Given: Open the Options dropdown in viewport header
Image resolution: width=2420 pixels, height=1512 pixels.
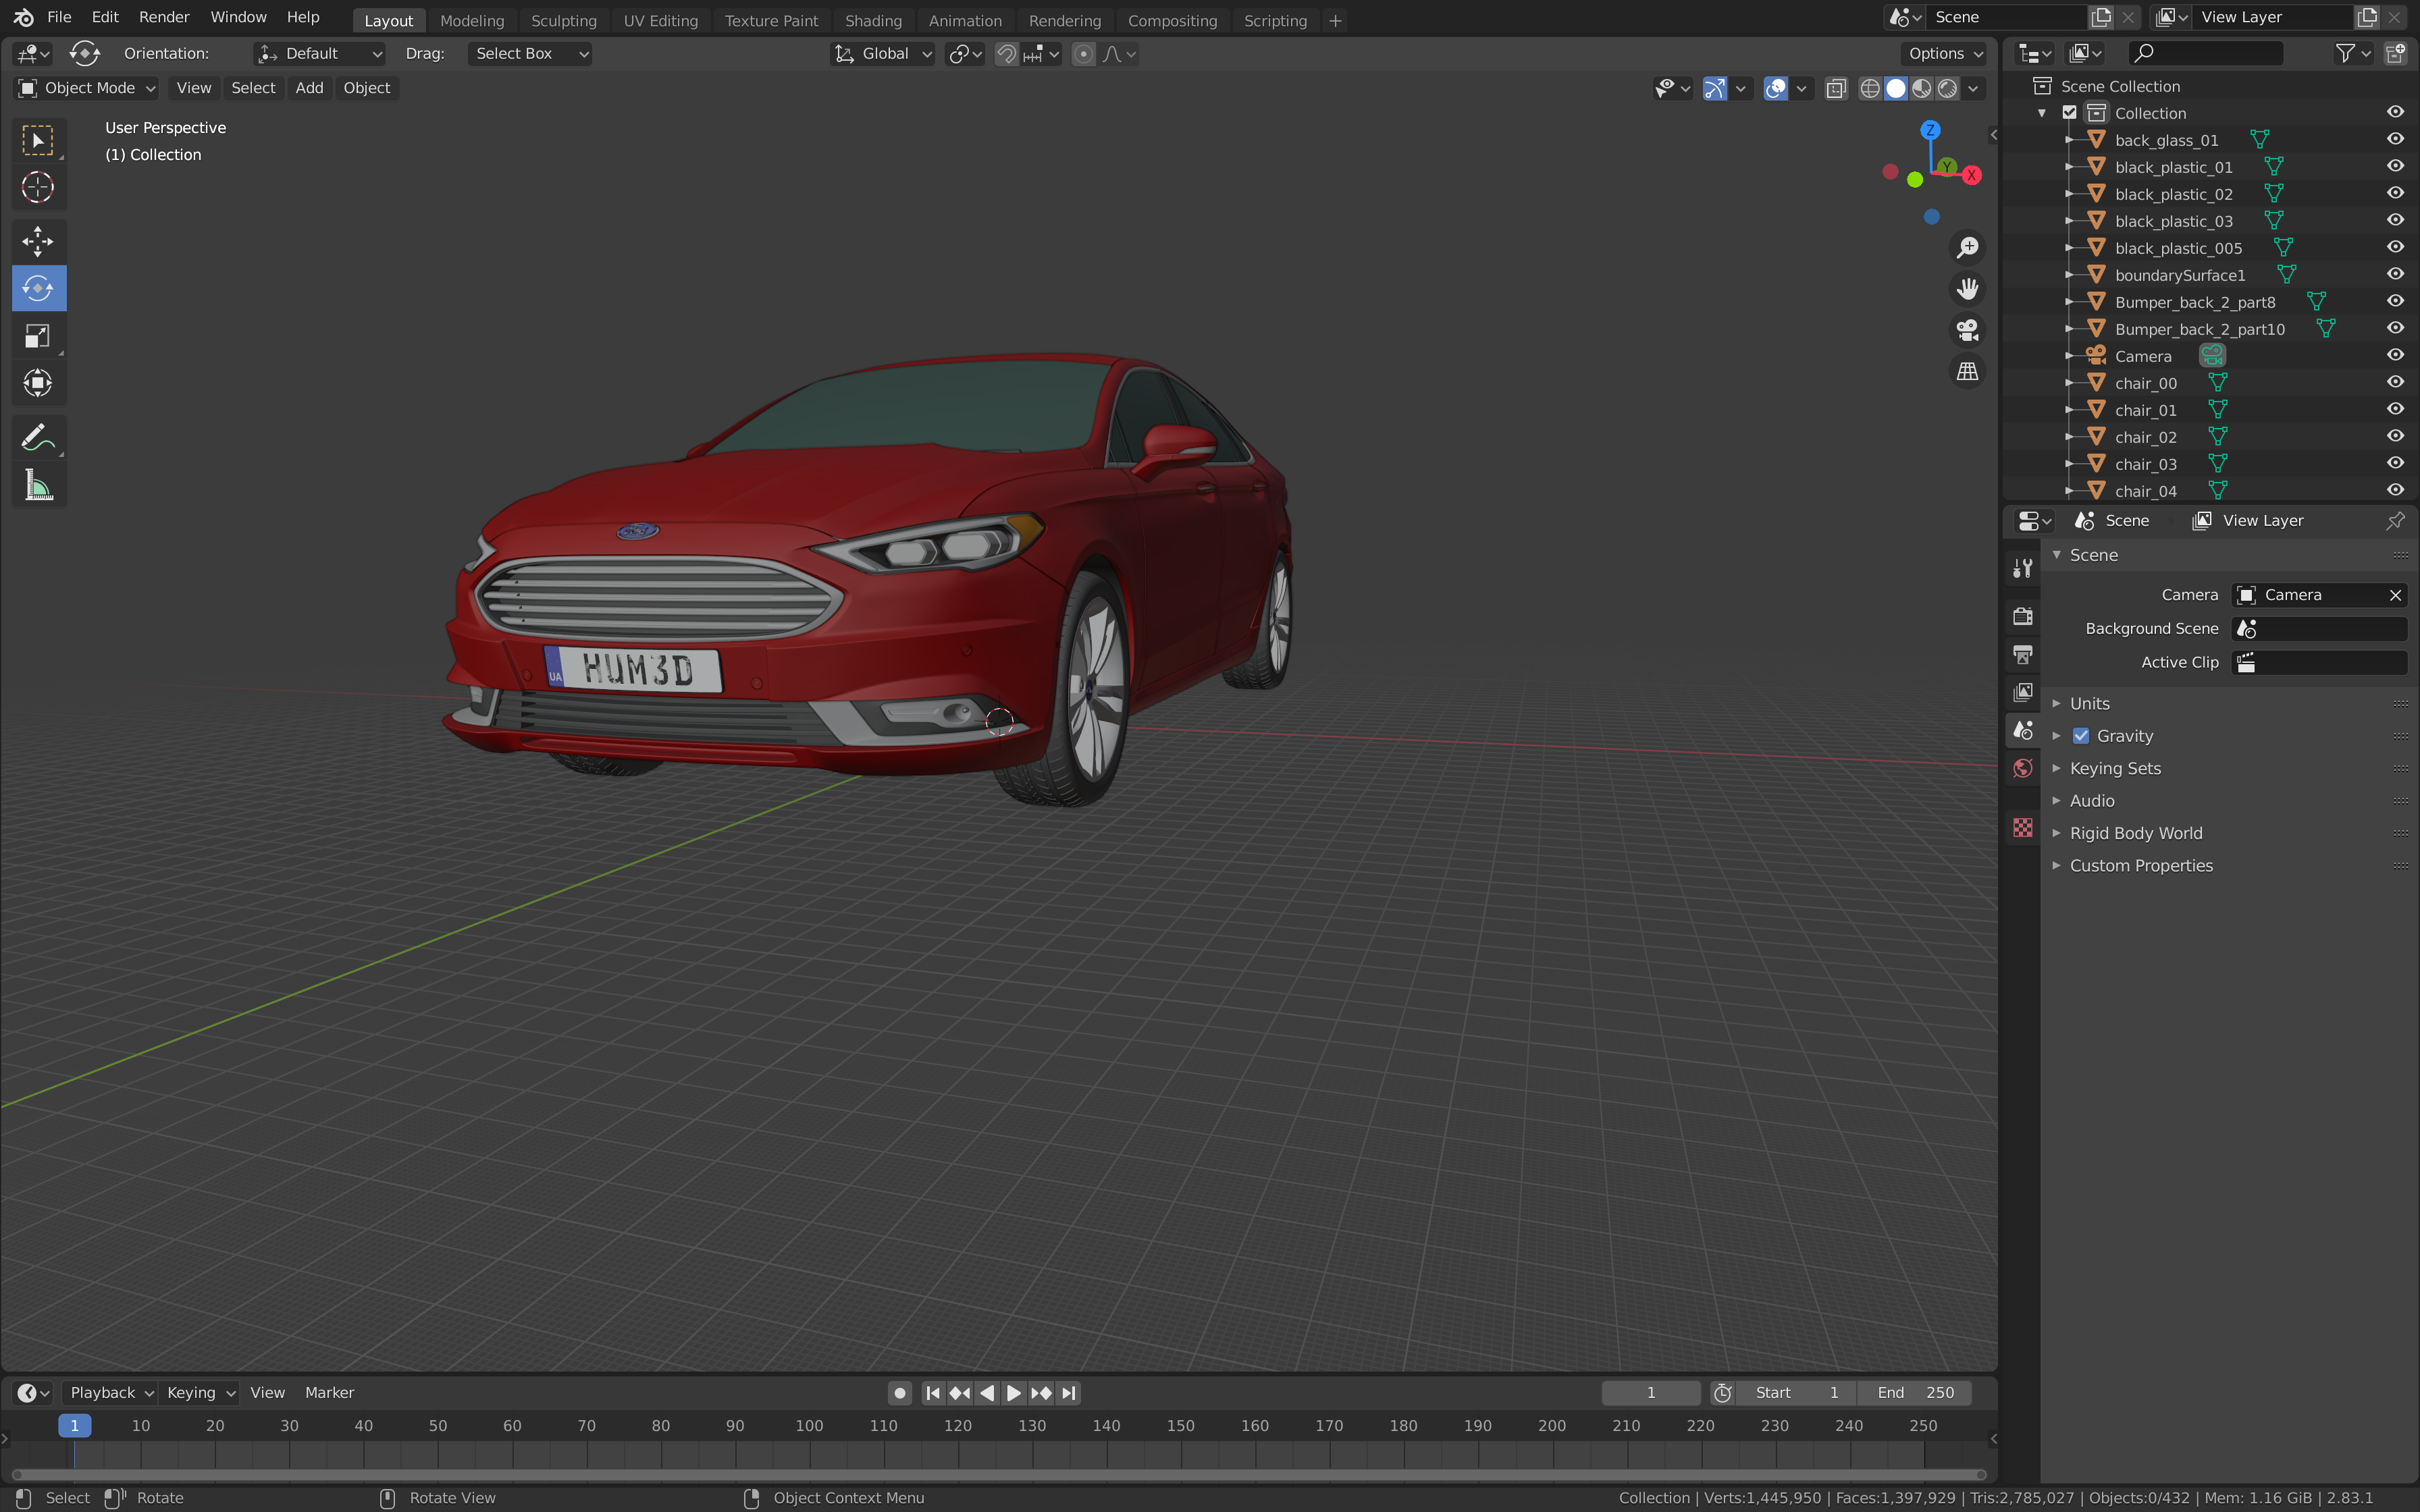Looking at the screenshot, I should click(x=1944, y=54).
